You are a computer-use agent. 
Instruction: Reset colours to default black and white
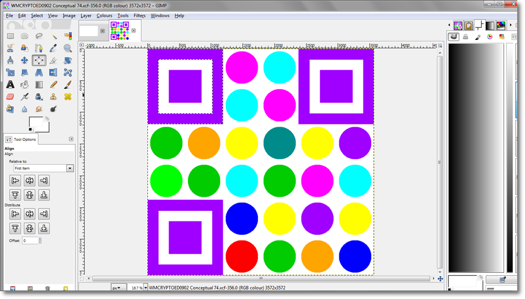pos(31,130)
